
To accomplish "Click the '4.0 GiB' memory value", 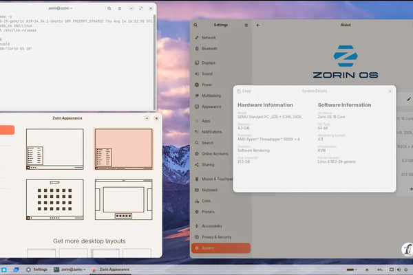I will [x=243, y=128].
